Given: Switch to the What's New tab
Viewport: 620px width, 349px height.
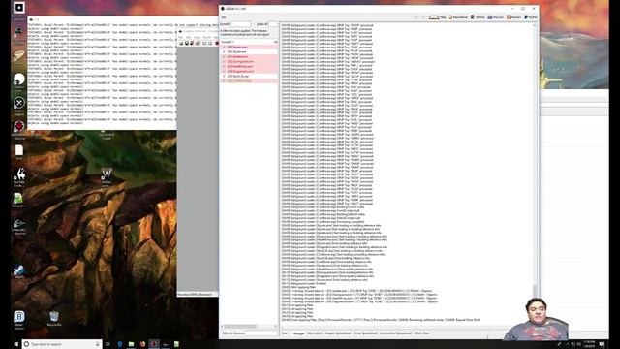Looking at the screenshot, I should click(x=421, y=333).
